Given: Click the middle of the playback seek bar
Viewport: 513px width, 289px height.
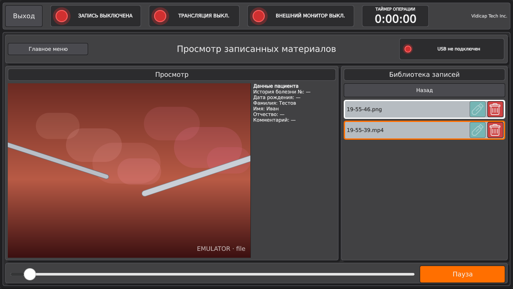Looking at the screenshot, I should (212, 274).
